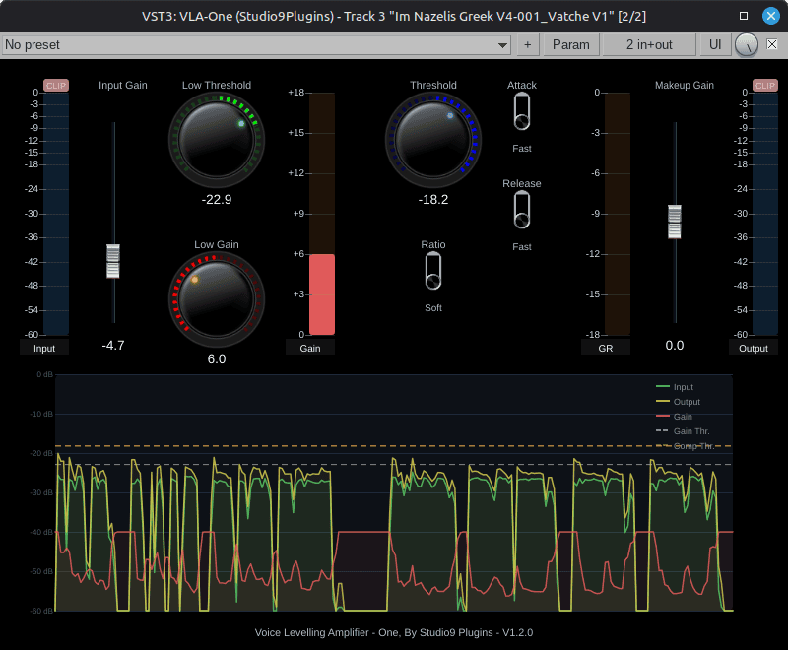Toggle the Release switch
The height and width of the screenshot is (650, 788).
tap(522, 211)
